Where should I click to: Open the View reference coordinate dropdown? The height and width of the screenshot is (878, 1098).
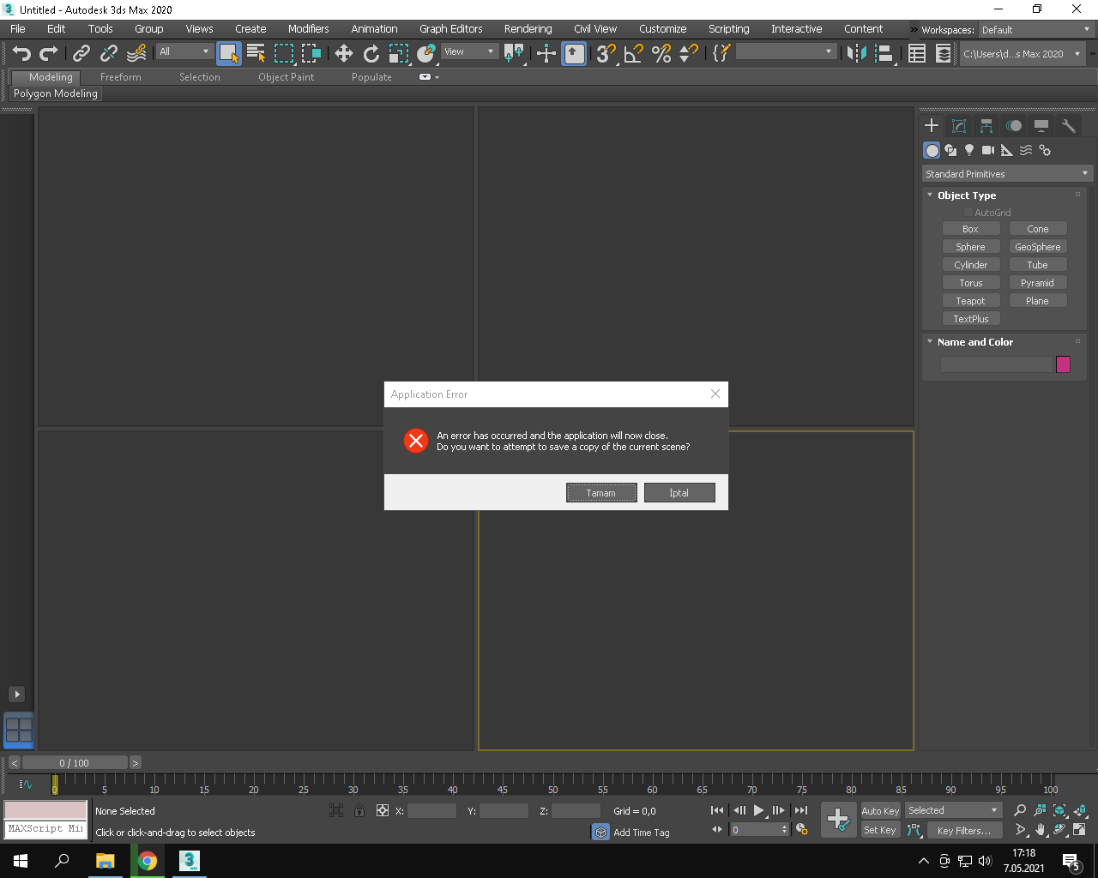point(469,51)
